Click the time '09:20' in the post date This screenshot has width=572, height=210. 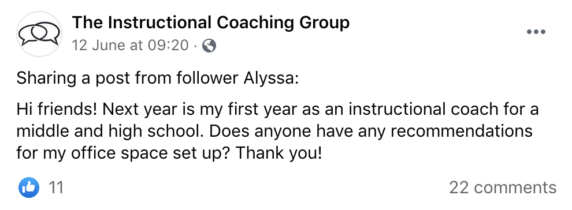click(169, 46)
